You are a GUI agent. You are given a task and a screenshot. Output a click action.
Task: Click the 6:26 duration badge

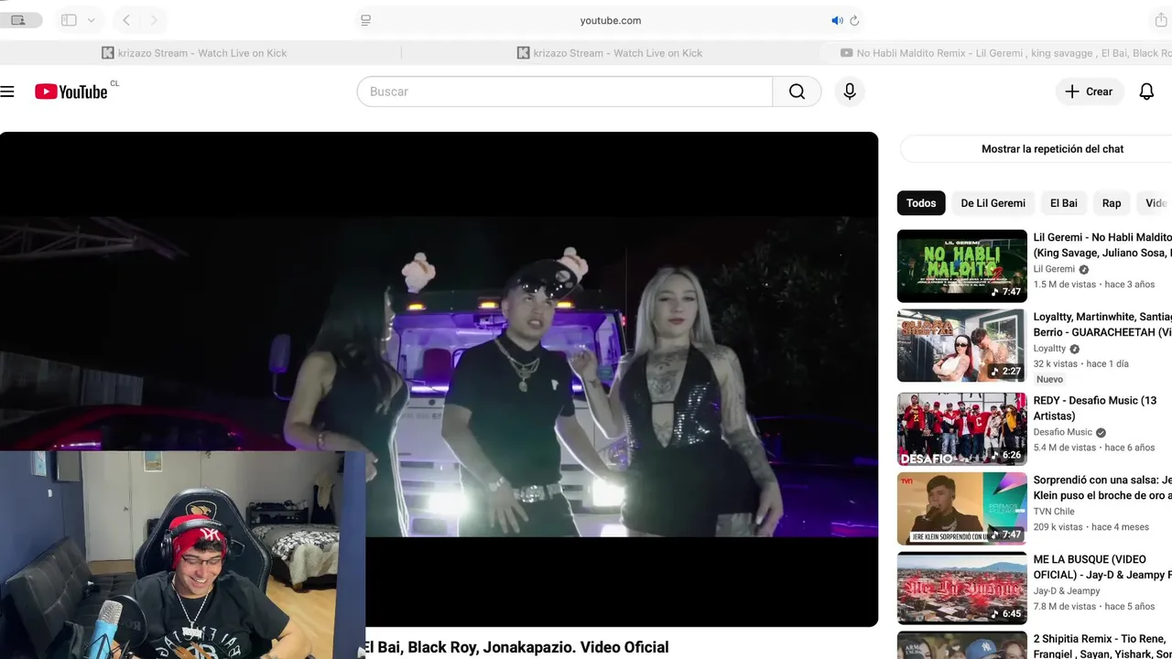point(1006,455)
